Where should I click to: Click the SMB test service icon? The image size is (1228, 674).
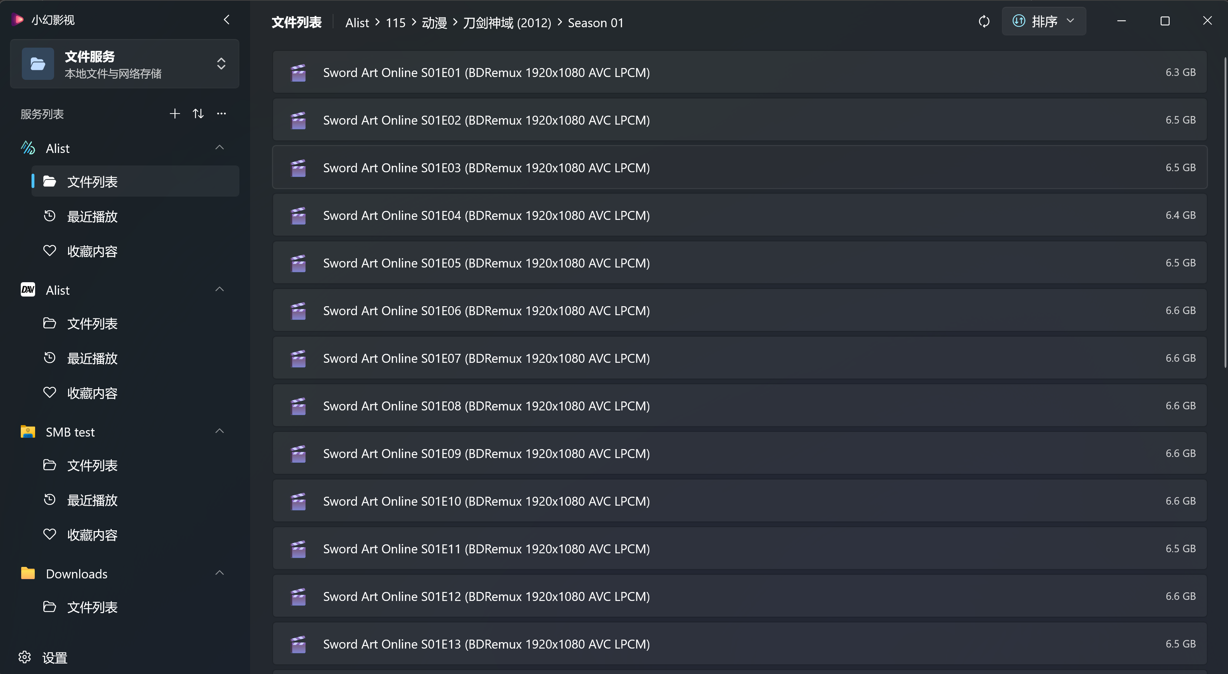[x=28, y=432]
